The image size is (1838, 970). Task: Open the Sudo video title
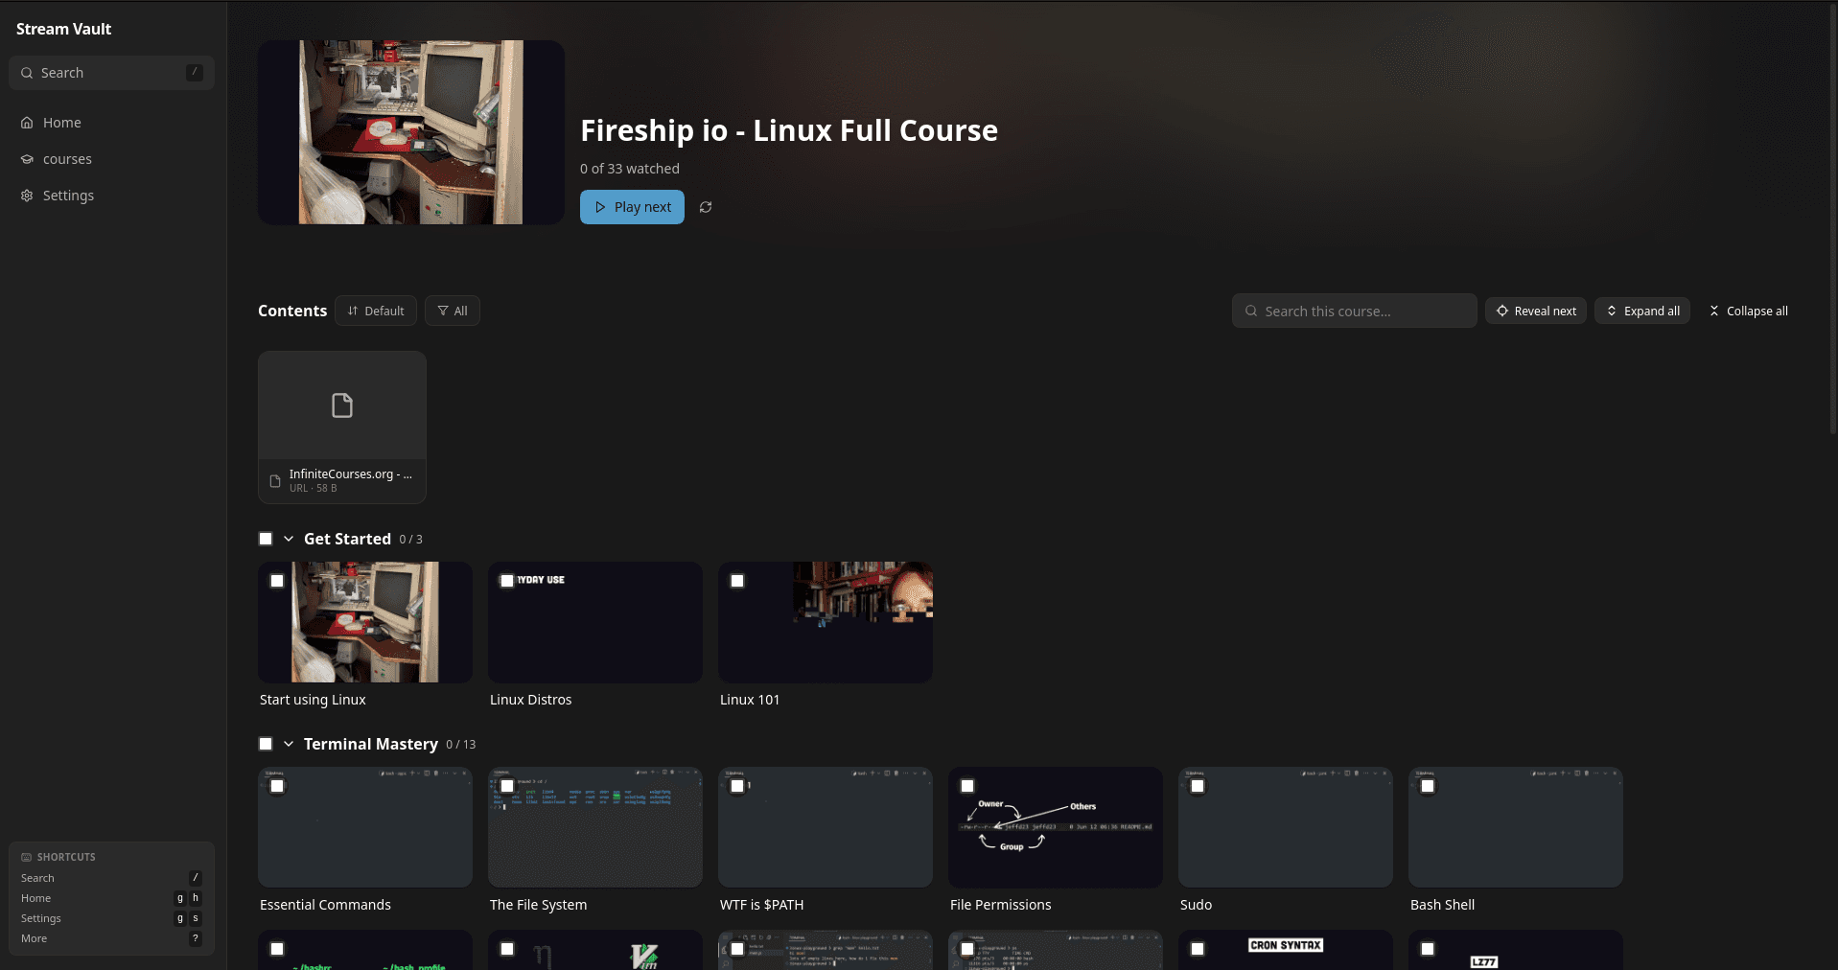[1196, 905]
